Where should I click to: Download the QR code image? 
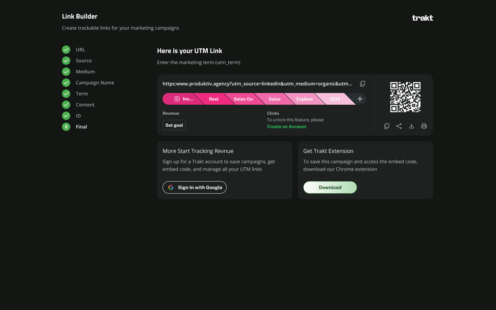click(411, 126)
